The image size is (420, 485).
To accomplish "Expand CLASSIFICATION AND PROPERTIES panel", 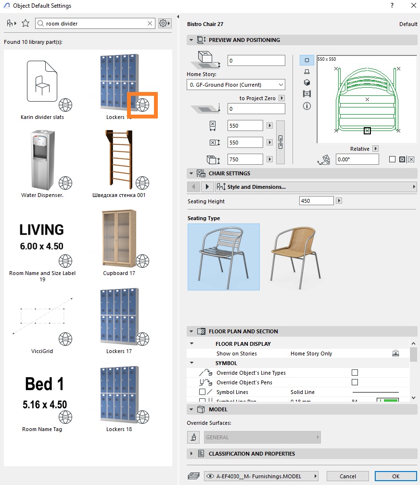I will [x=191, y=454].
